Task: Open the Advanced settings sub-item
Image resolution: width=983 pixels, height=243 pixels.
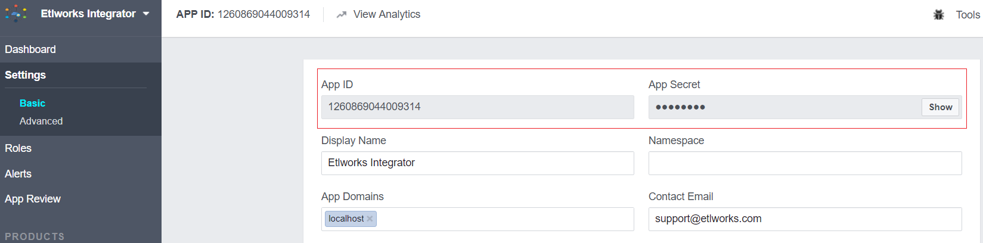Action: point(41,121)
